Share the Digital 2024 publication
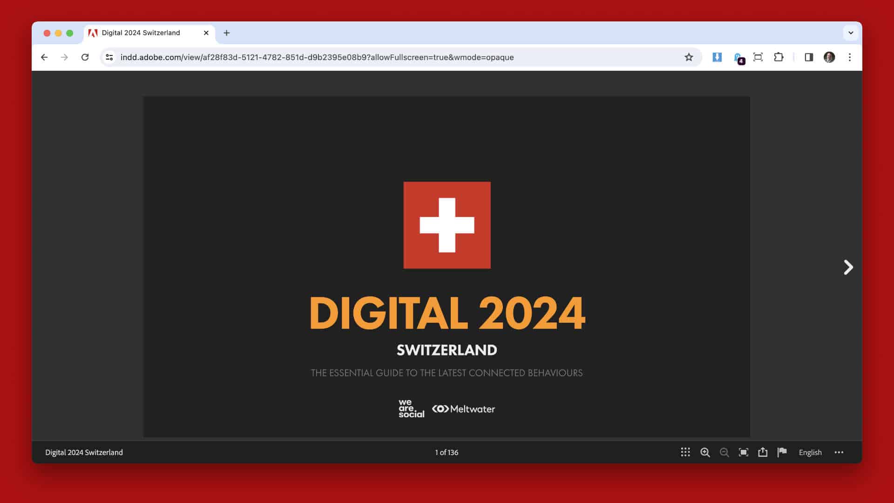This screenshot has height=503, width=894. [x=763, y=452]
